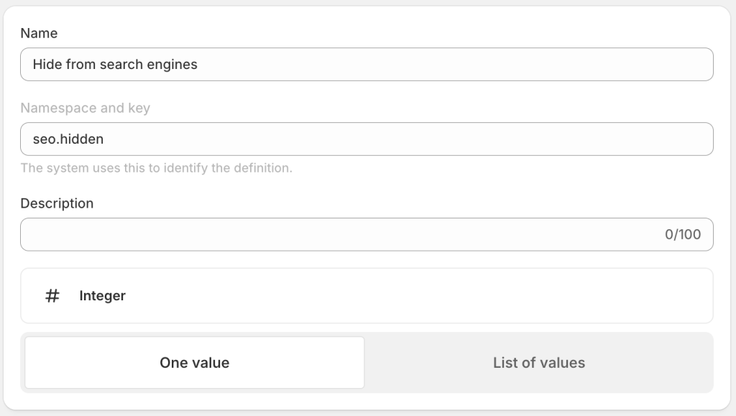The height and width of the screenshot is (416, 736).
Task: Click the Namespace and key label
Action: coord(84,108)
